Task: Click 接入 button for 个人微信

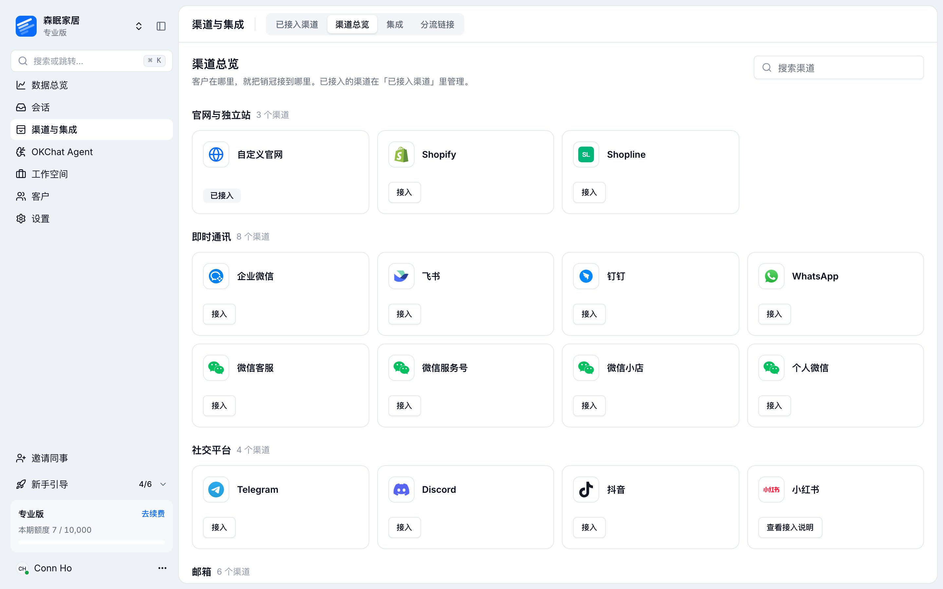Action: coord(774,406)
